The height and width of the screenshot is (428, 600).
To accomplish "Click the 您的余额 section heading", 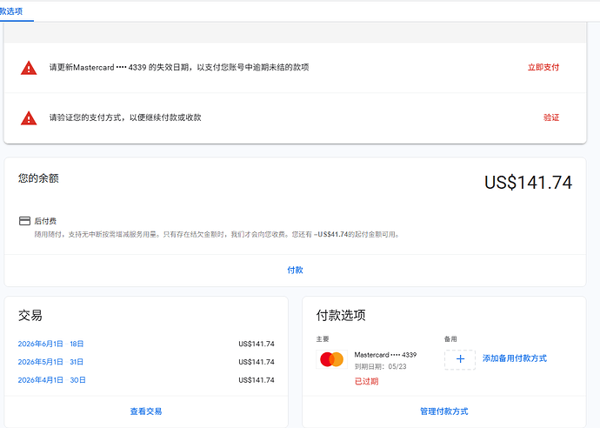I will point(38,178).
